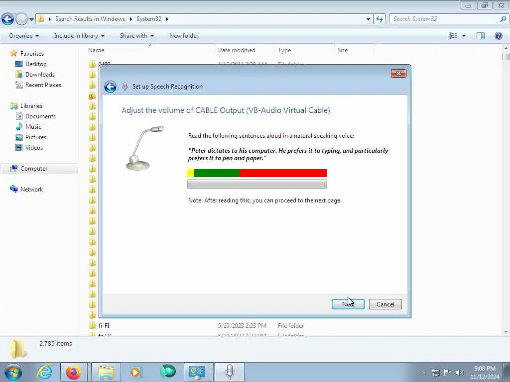Open the view options dropdown arrow
This screenshot has height=382, width=510.
coord(464,36)
